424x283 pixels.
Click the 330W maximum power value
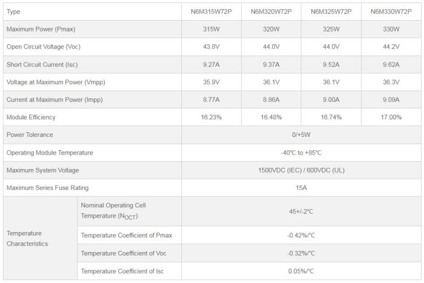(391, 29)
